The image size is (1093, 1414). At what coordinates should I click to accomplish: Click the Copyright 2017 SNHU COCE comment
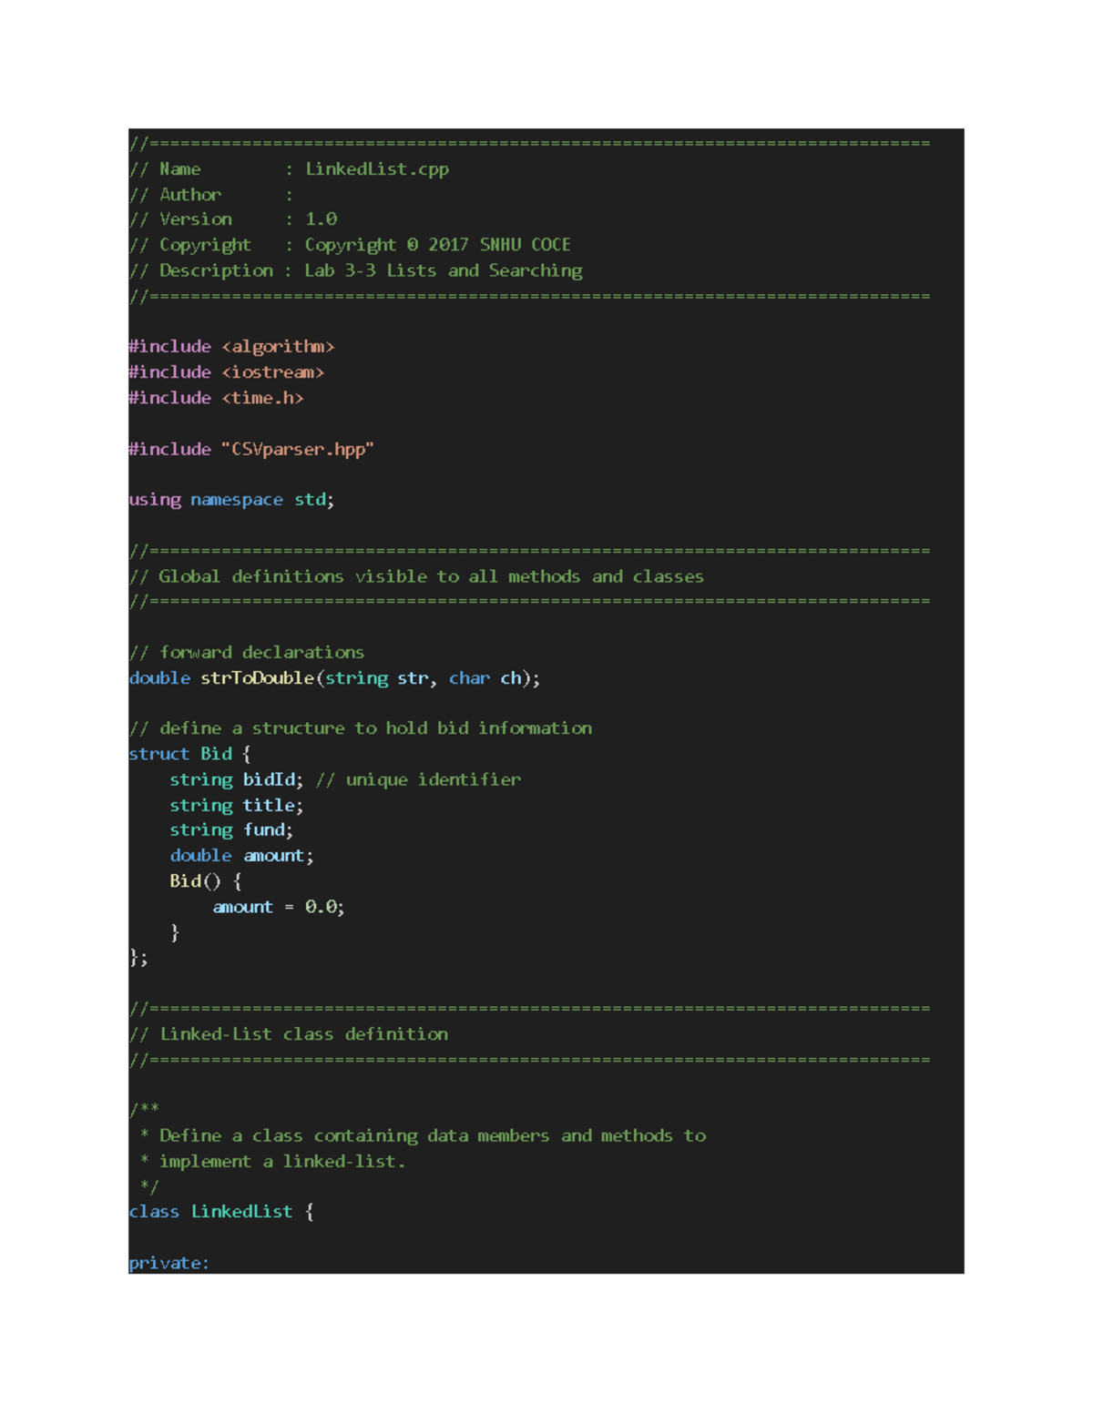pos(437,245)
